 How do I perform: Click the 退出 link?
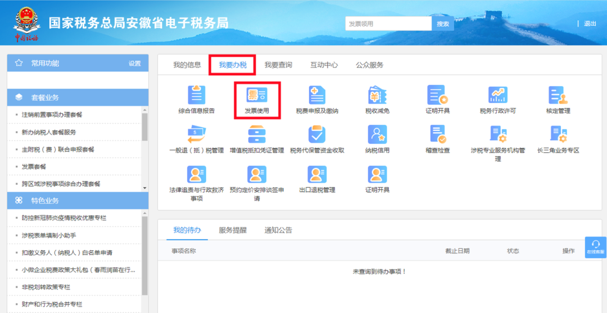[590, 24]
